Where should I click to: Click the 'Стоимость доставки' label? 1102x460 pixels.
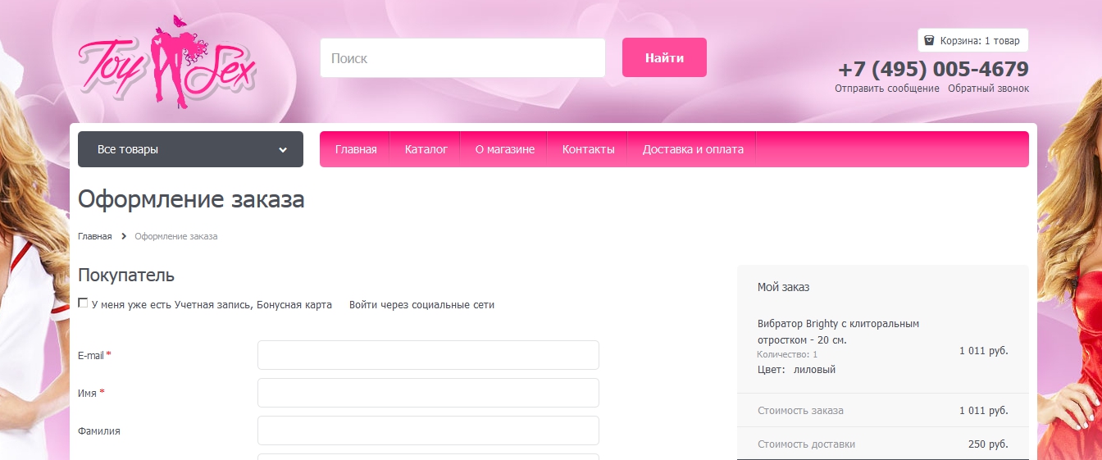pyautogui.click(x=806, y=444)
